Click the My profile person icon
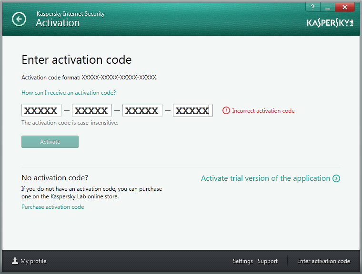 [15, 261]
